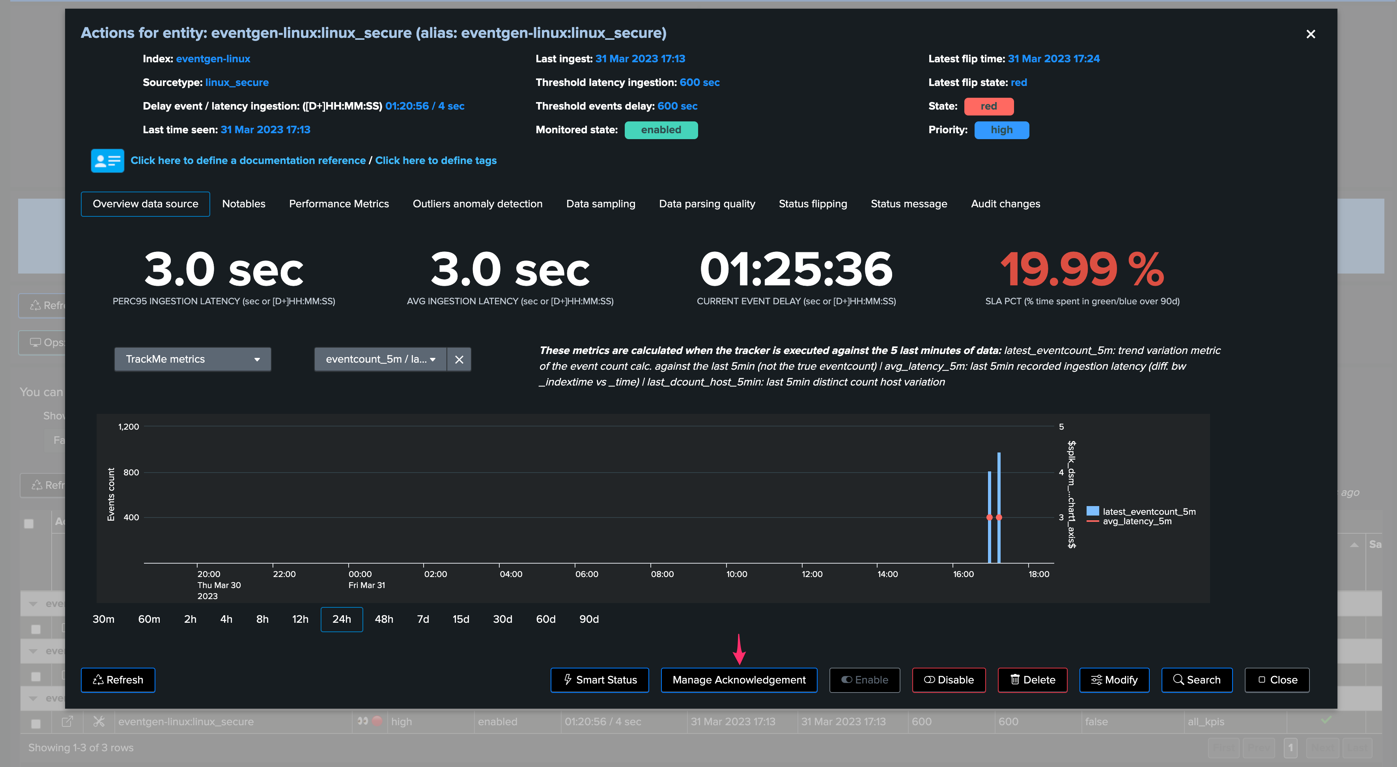This screenshot has width=1397, height=767.
Task: Select the 15d time range
Action: click(x=460, y=619)
